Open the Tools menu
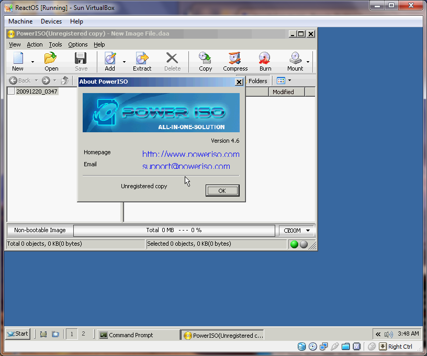 [x=55, y=45]
